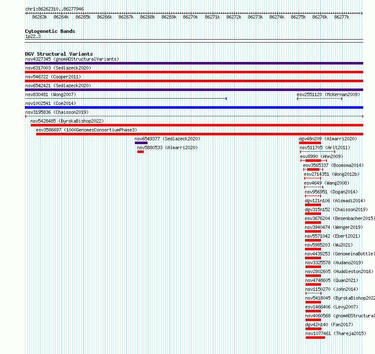The width and height of the screenshot is (375, 354).
Task: Select nsv4060568 gnomADStructural label
Action: (x=340, y=316)
